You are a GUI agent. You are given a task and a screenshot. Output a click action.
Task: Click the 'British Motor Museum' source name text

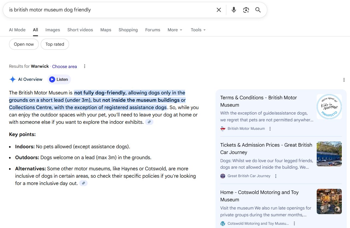point(246,129)
